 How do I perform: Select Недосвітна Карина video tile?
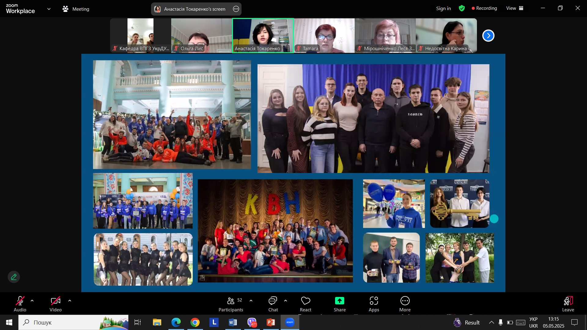pos(446,35)
